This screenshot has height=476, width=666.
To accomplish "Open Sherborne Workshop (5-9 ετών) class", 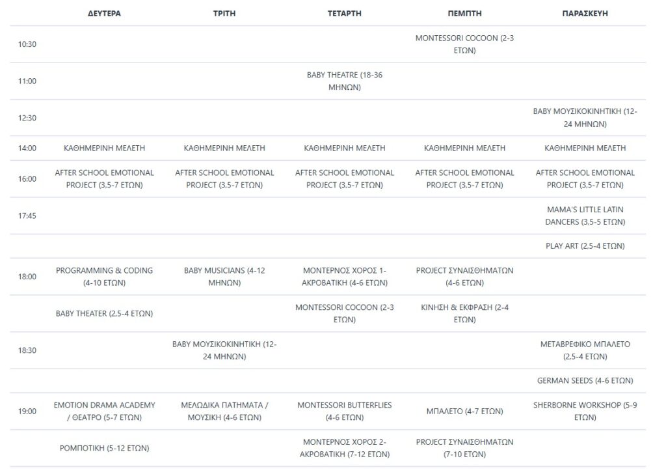I will pos(585,411).
